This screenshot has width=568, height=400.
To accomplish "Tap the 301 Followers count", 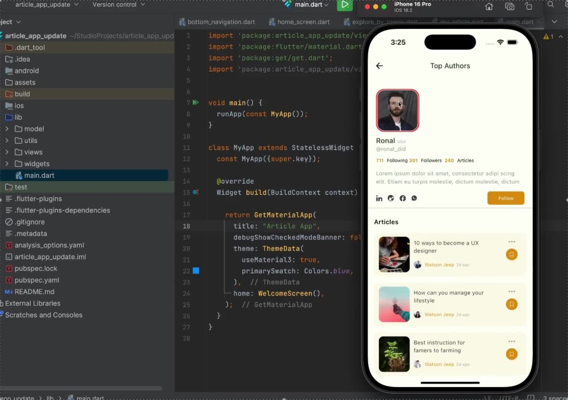I will [x=425, y=161].
